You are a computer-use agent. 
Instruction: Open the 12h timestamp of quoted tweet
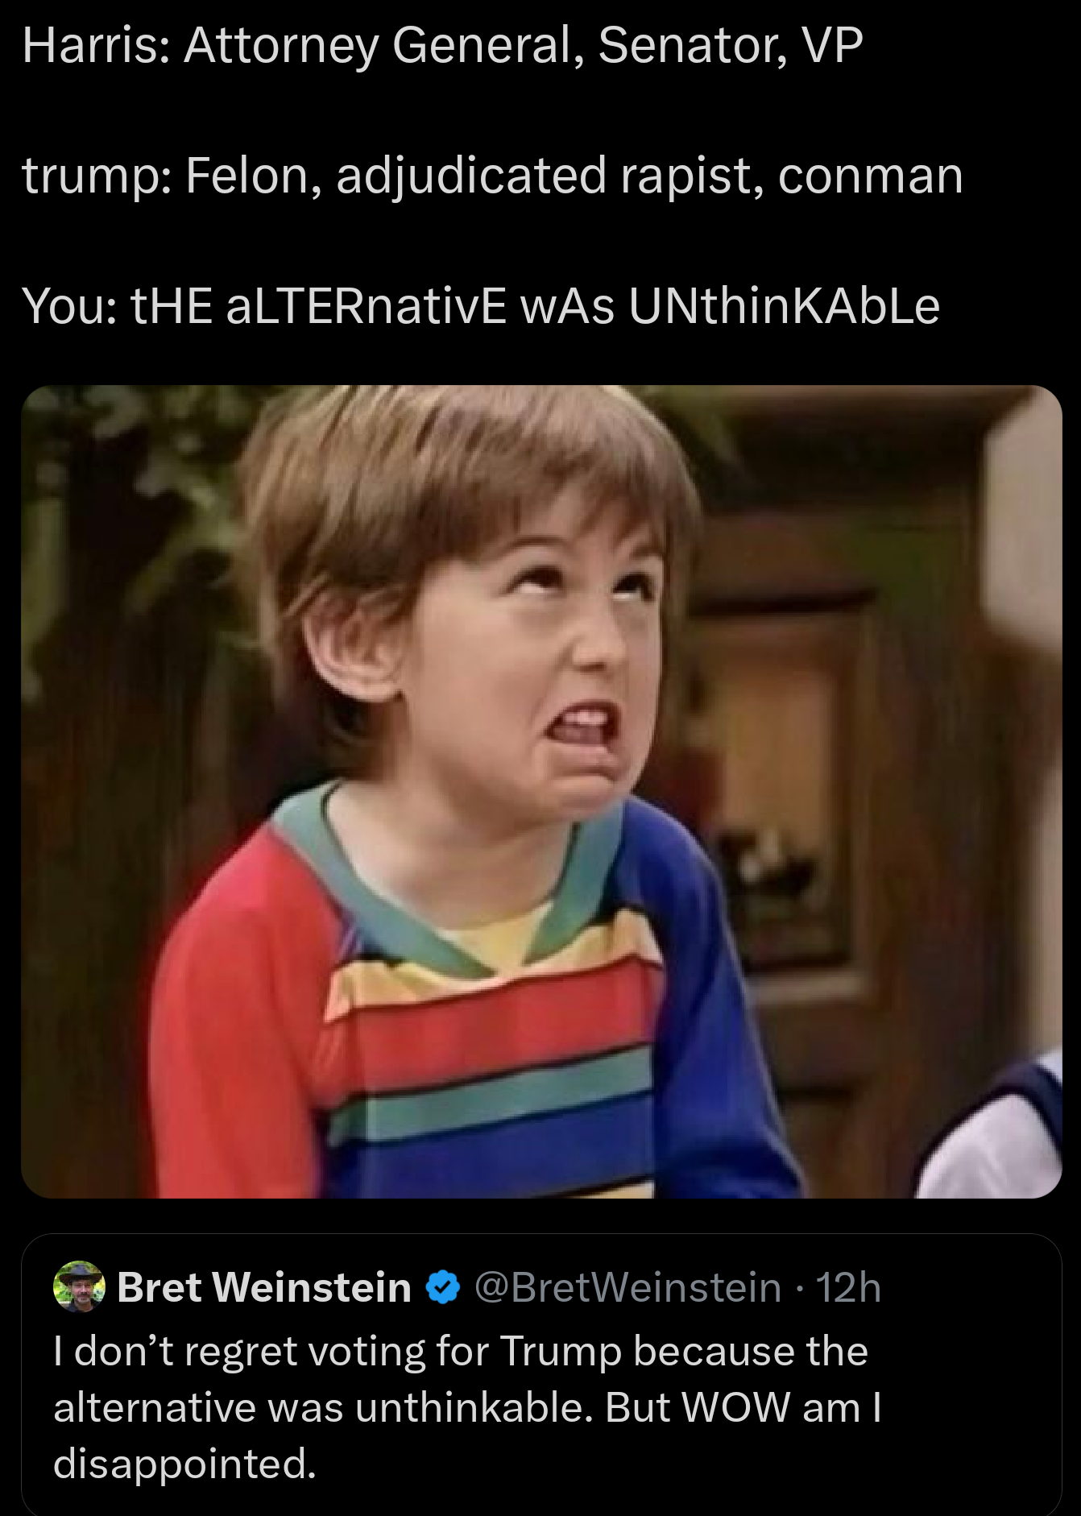point(848,1287)
